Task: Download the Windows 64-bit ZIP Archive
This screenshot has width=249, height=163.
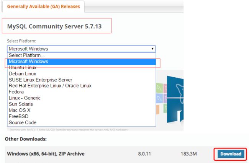Action: (231, 154)
